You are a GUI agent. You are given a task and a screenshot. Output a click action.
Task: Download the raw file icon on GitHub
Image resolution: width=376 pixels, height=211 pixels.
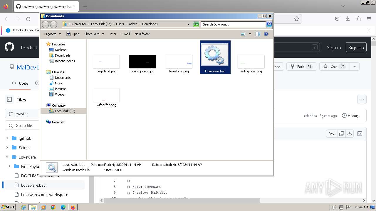pyautogui.click(x=350, y=134)
